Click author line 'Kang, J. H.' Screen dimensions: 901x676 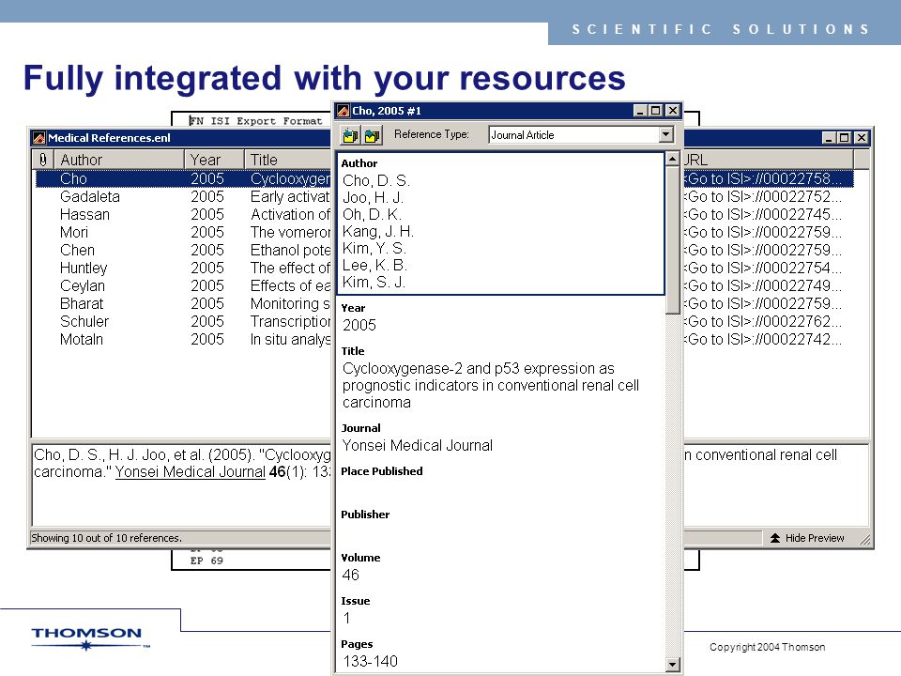coord(378,232)
